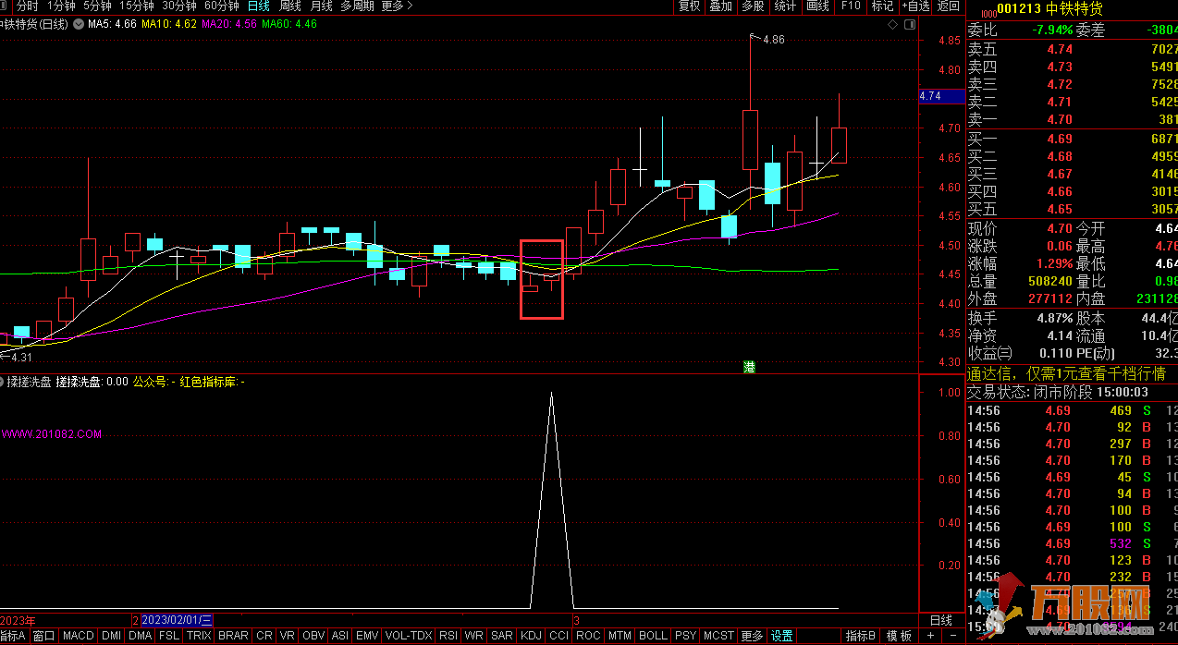
Task: Select the KDJ indicator
Action: tap(531, 636)
